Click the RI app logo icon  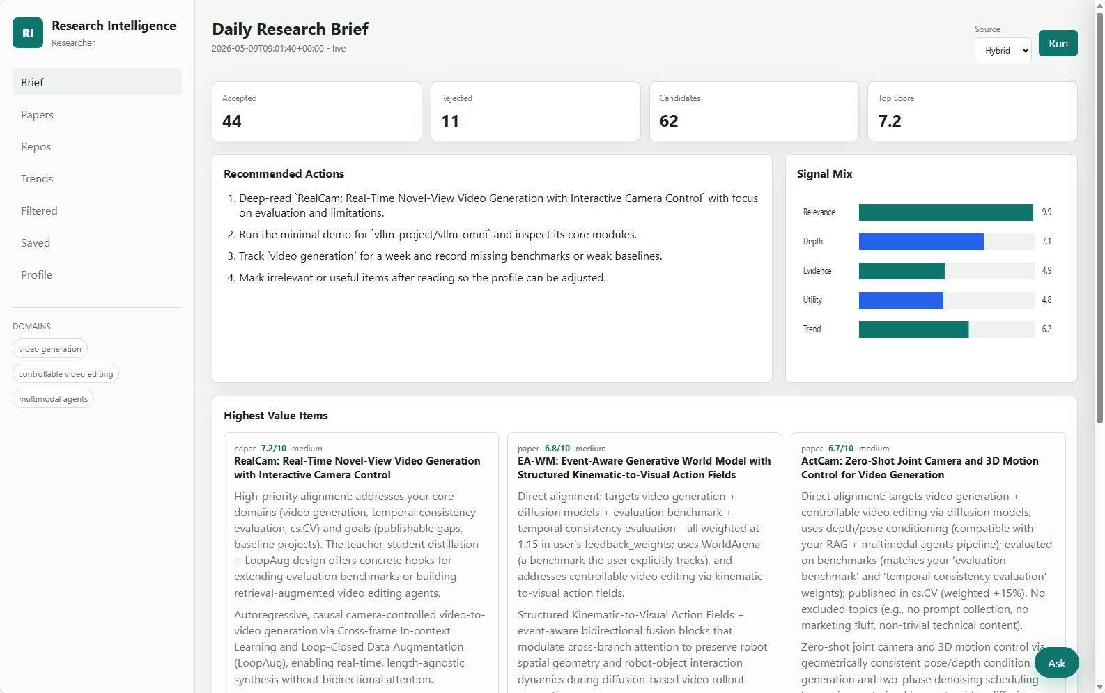pyautogui.click(x=28, y=33)
